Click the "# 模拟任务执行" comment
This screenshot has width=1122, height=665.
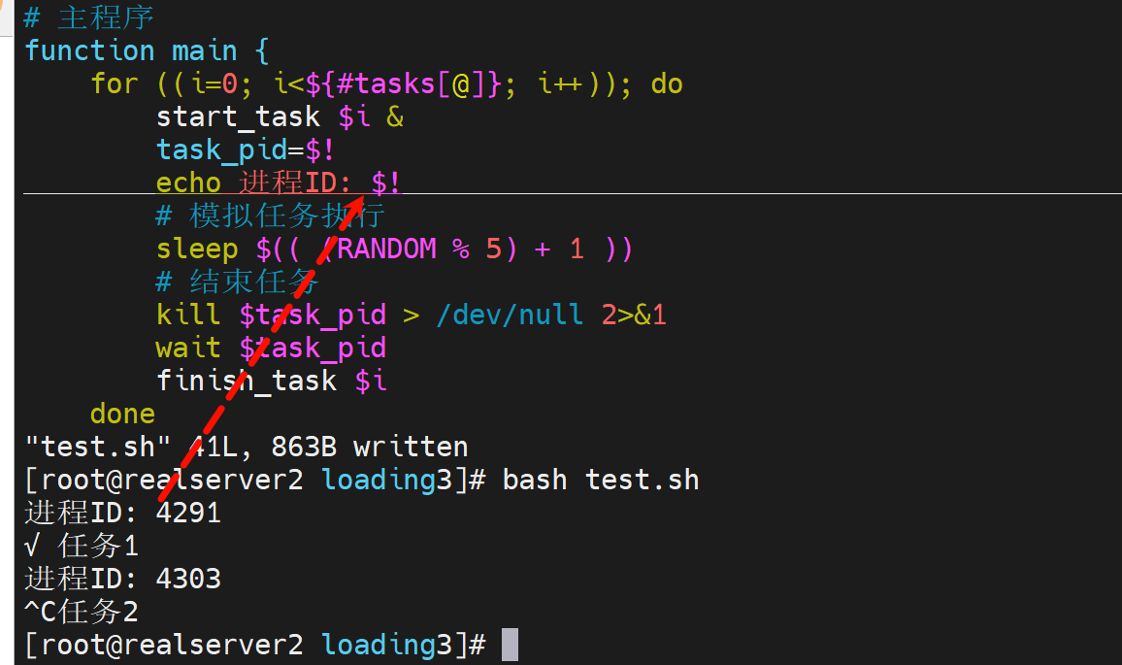[x=270, y=216]
